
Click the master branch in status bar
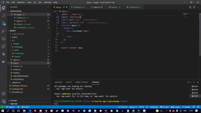tap(11, 107)
